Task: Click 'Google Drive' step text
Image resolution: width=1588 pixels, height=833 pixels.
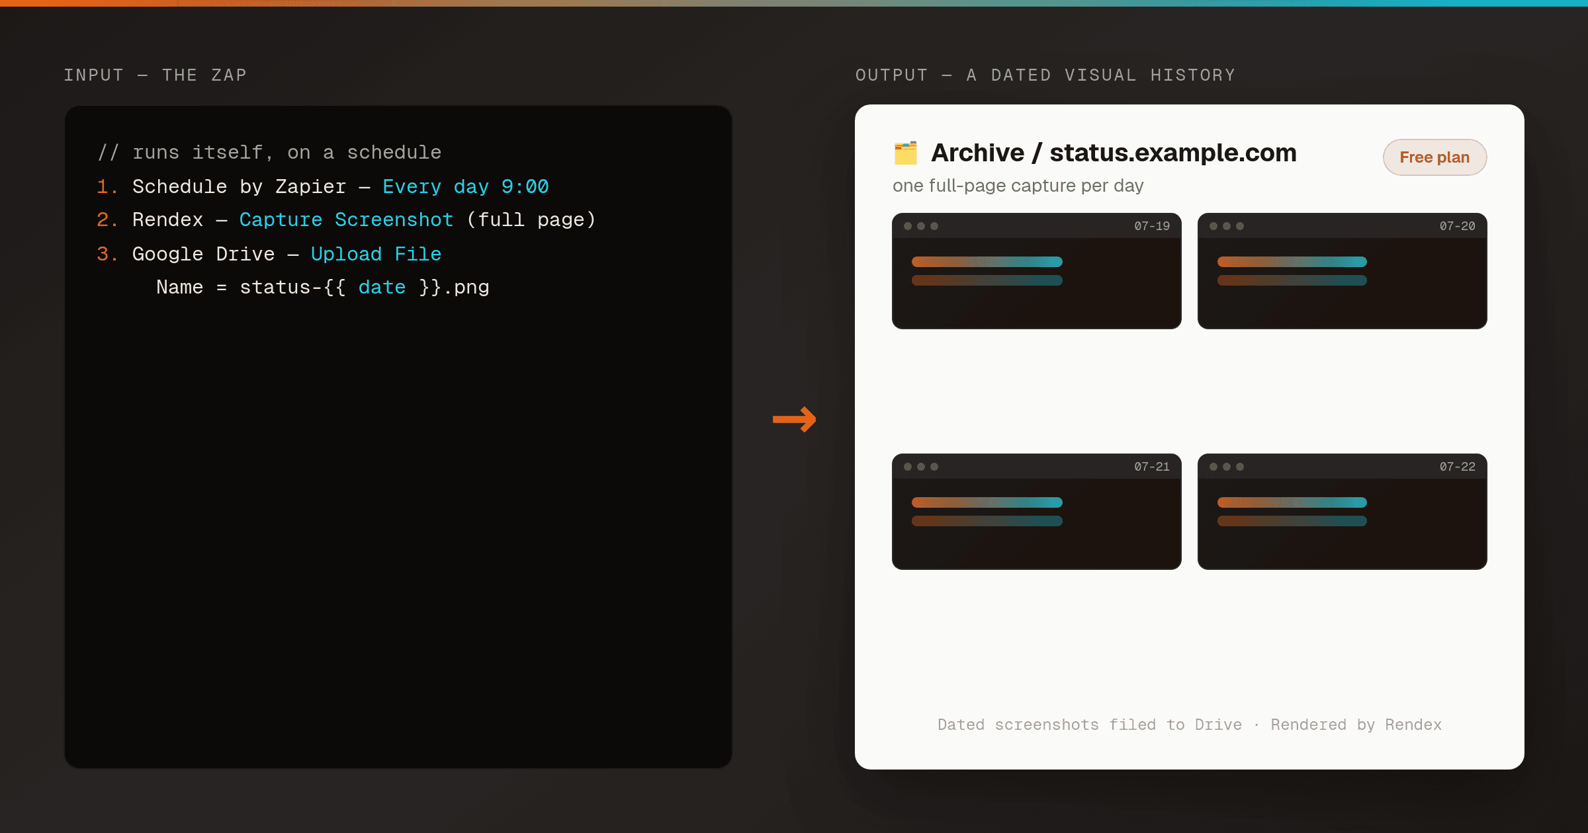Action: pyautogui.click(x=203, y=254)
